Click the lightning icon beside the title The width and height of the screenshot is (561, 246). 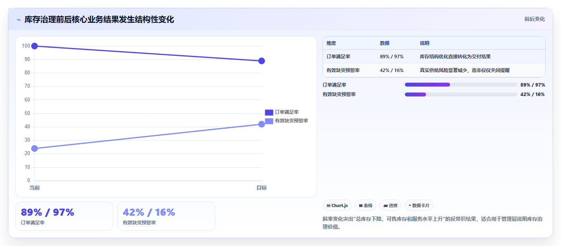(18, 20)
